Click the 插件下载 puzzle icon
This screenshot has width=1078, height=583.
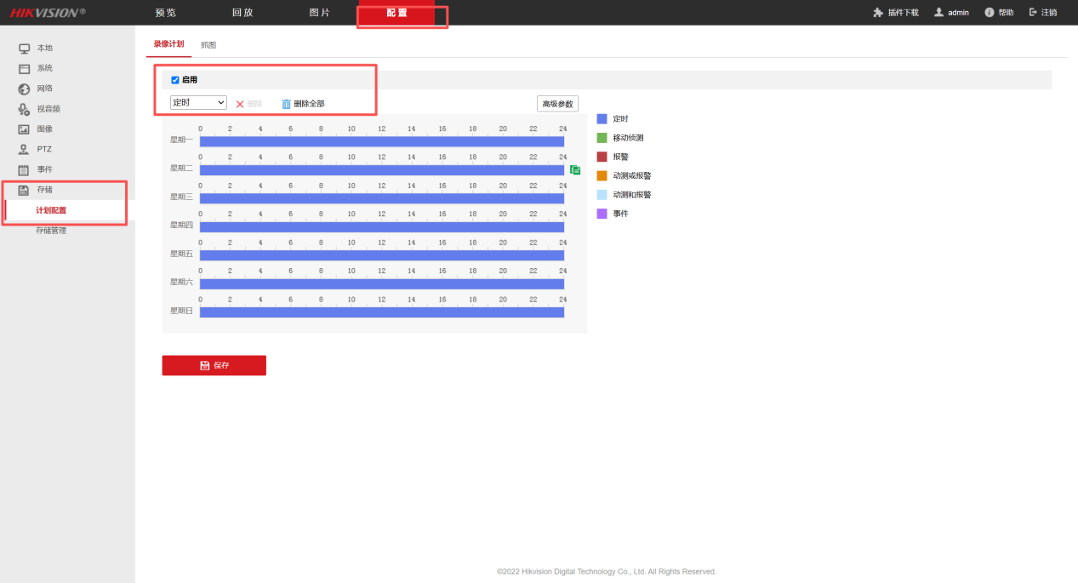tap(878, 13)
